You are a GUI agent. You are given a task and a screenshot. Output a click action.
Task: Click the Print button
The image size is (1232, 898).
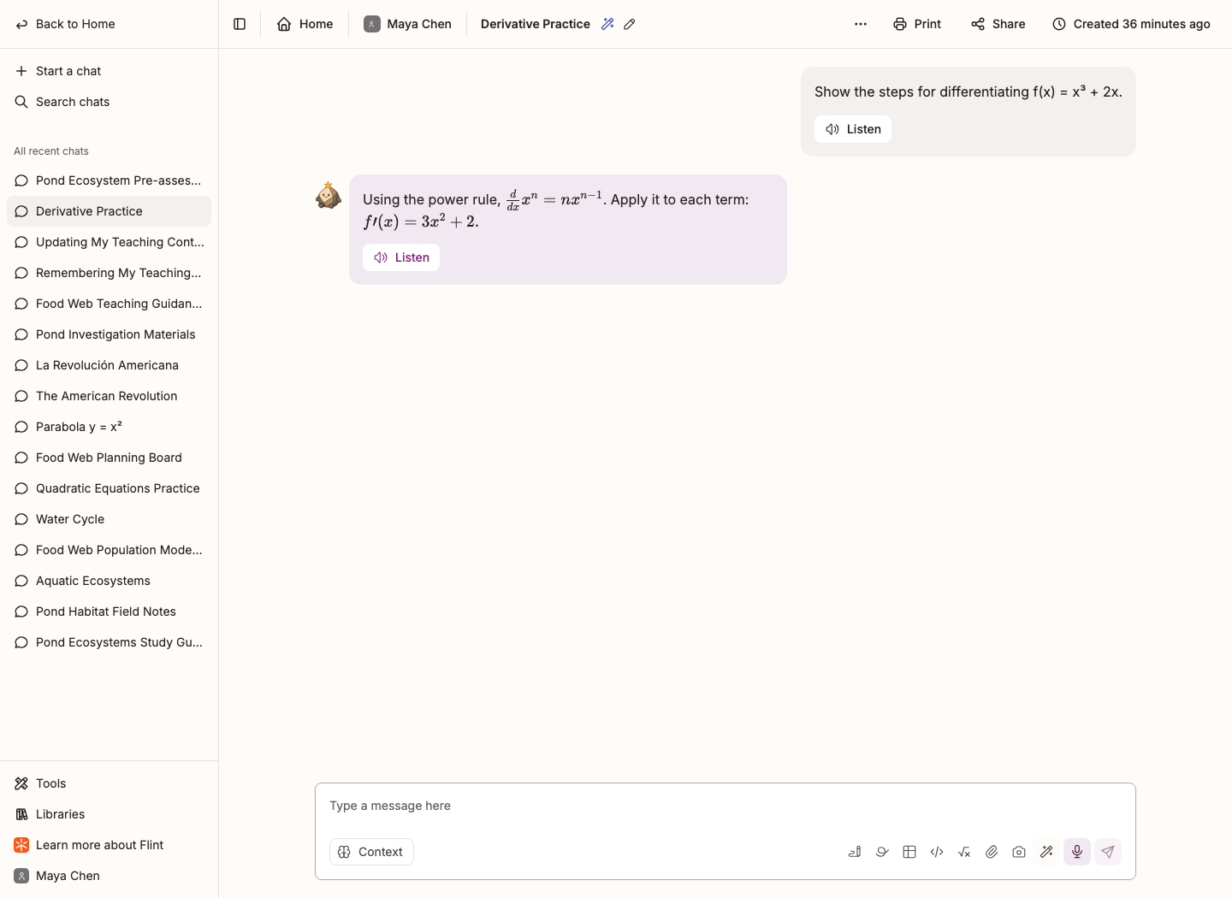[917, 24]
